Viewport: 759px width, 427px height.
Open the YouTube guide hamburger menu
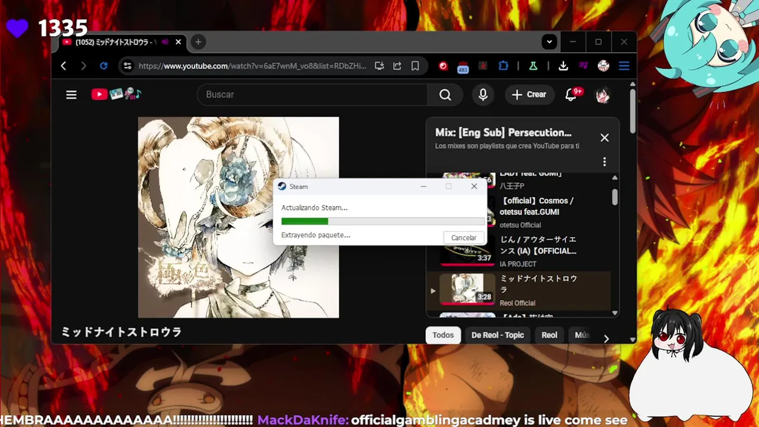[x=71, y=94]
